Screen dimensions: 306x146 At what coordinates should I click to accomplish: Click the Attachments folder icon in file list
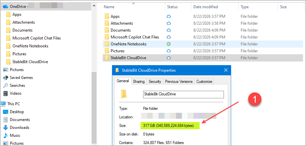(107, 23)
